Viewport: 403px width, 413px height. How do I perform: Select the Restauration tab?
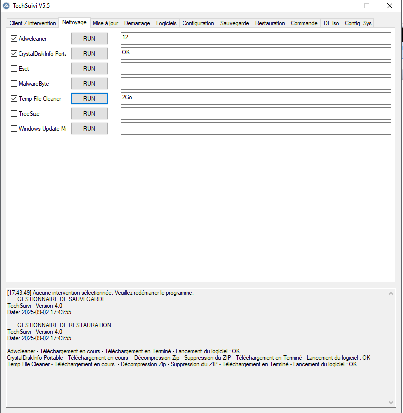coord(270,23)
